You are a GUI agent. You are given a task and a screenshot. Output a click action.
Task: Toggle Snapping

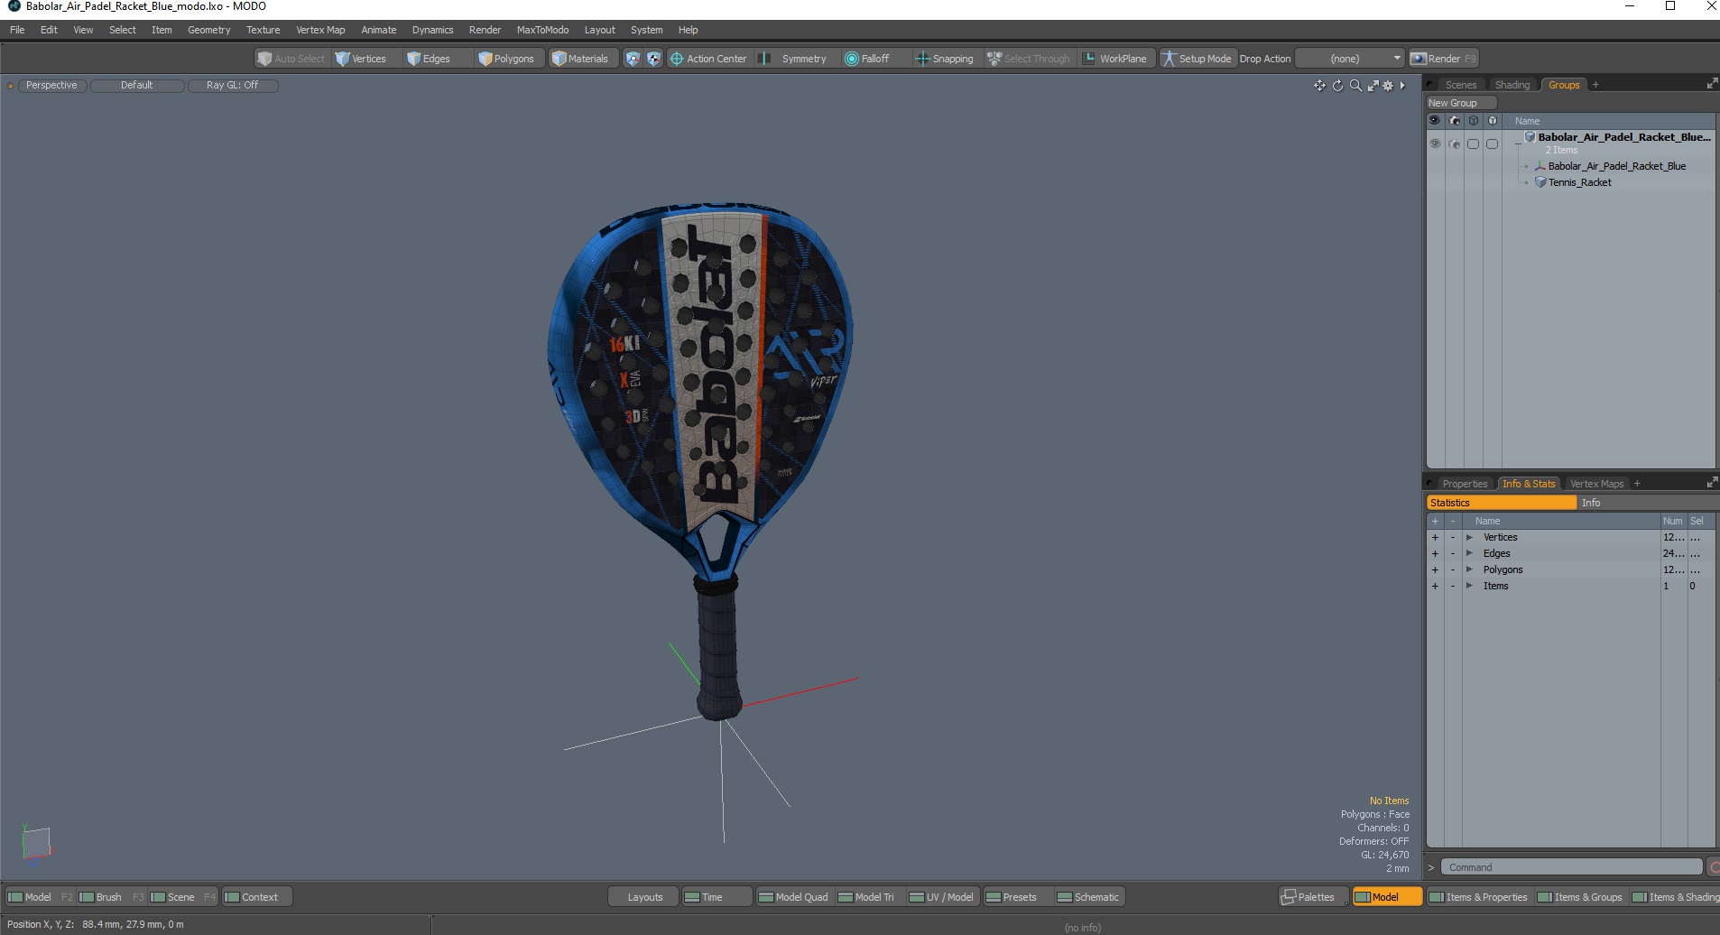click(x=945, y=59)
